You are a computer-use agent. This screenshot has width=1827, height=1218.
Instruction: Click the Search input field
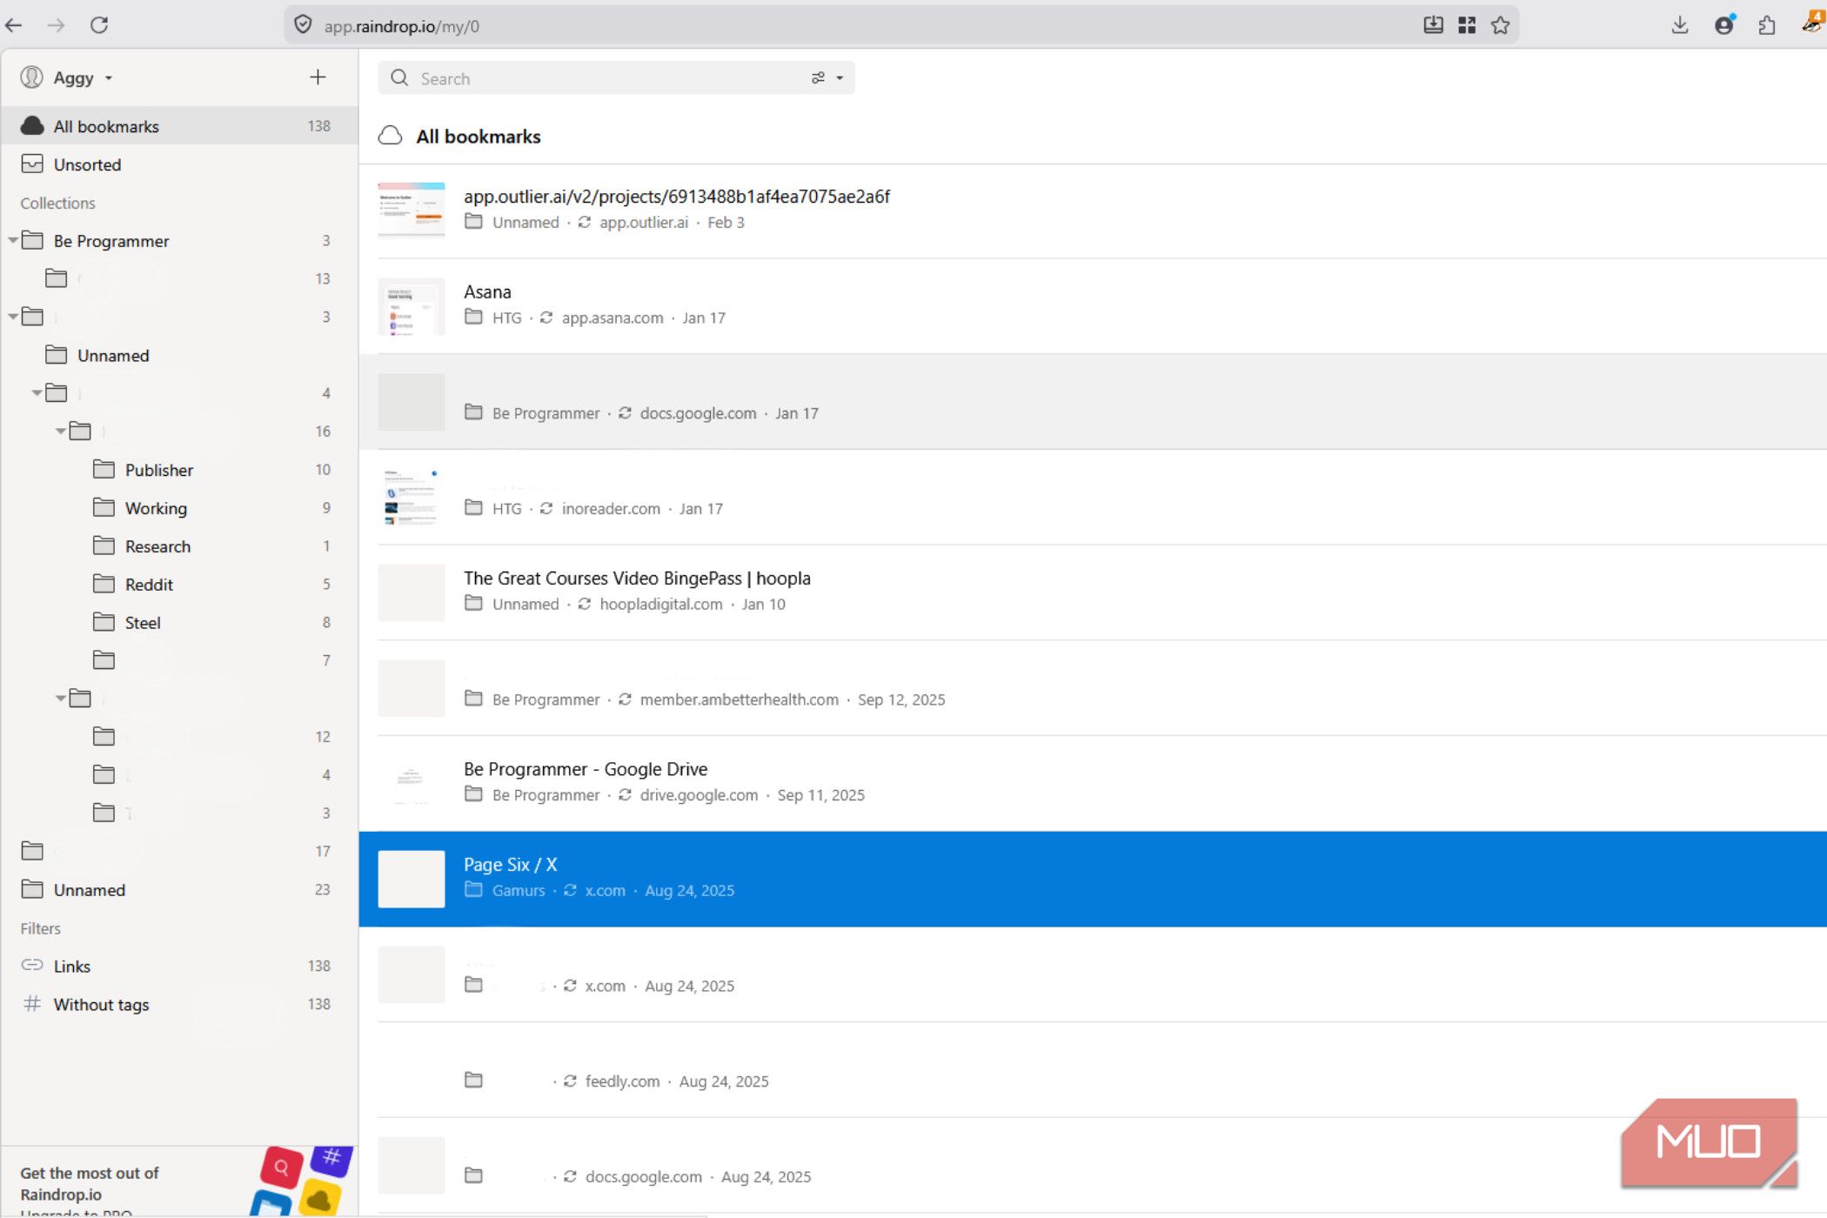pyautogui.click(x=616, y=78)
